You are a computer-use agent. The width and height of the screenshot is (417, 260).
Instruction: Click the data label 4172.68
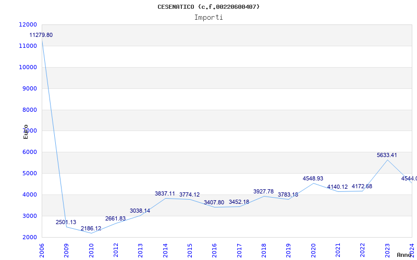point(362,187)
